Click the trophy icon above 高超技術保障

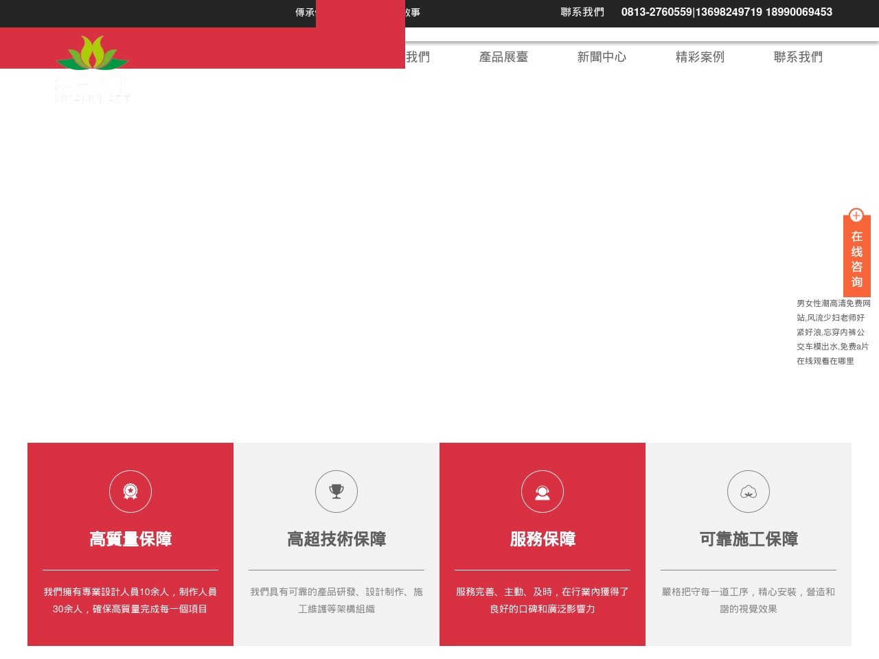(x=336, y=492)
